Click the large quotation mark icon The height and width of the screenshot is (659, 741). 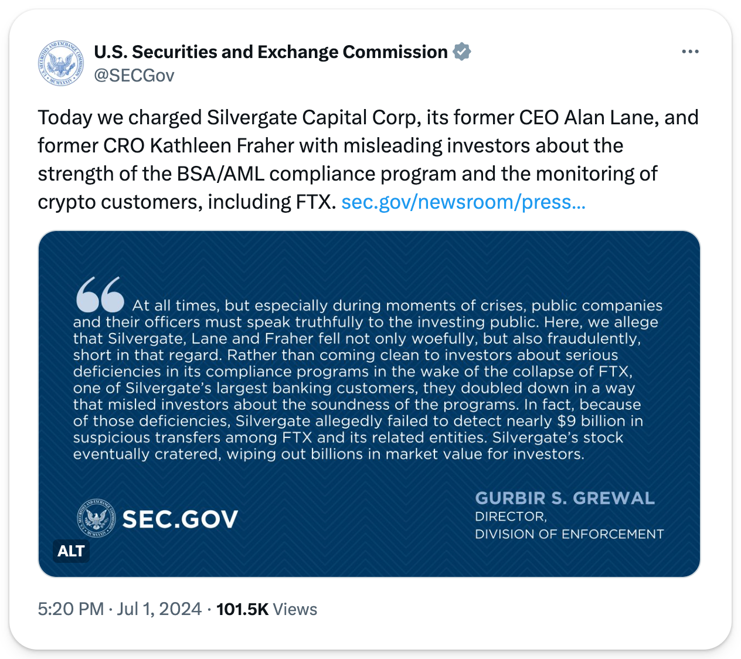point(100,294)
